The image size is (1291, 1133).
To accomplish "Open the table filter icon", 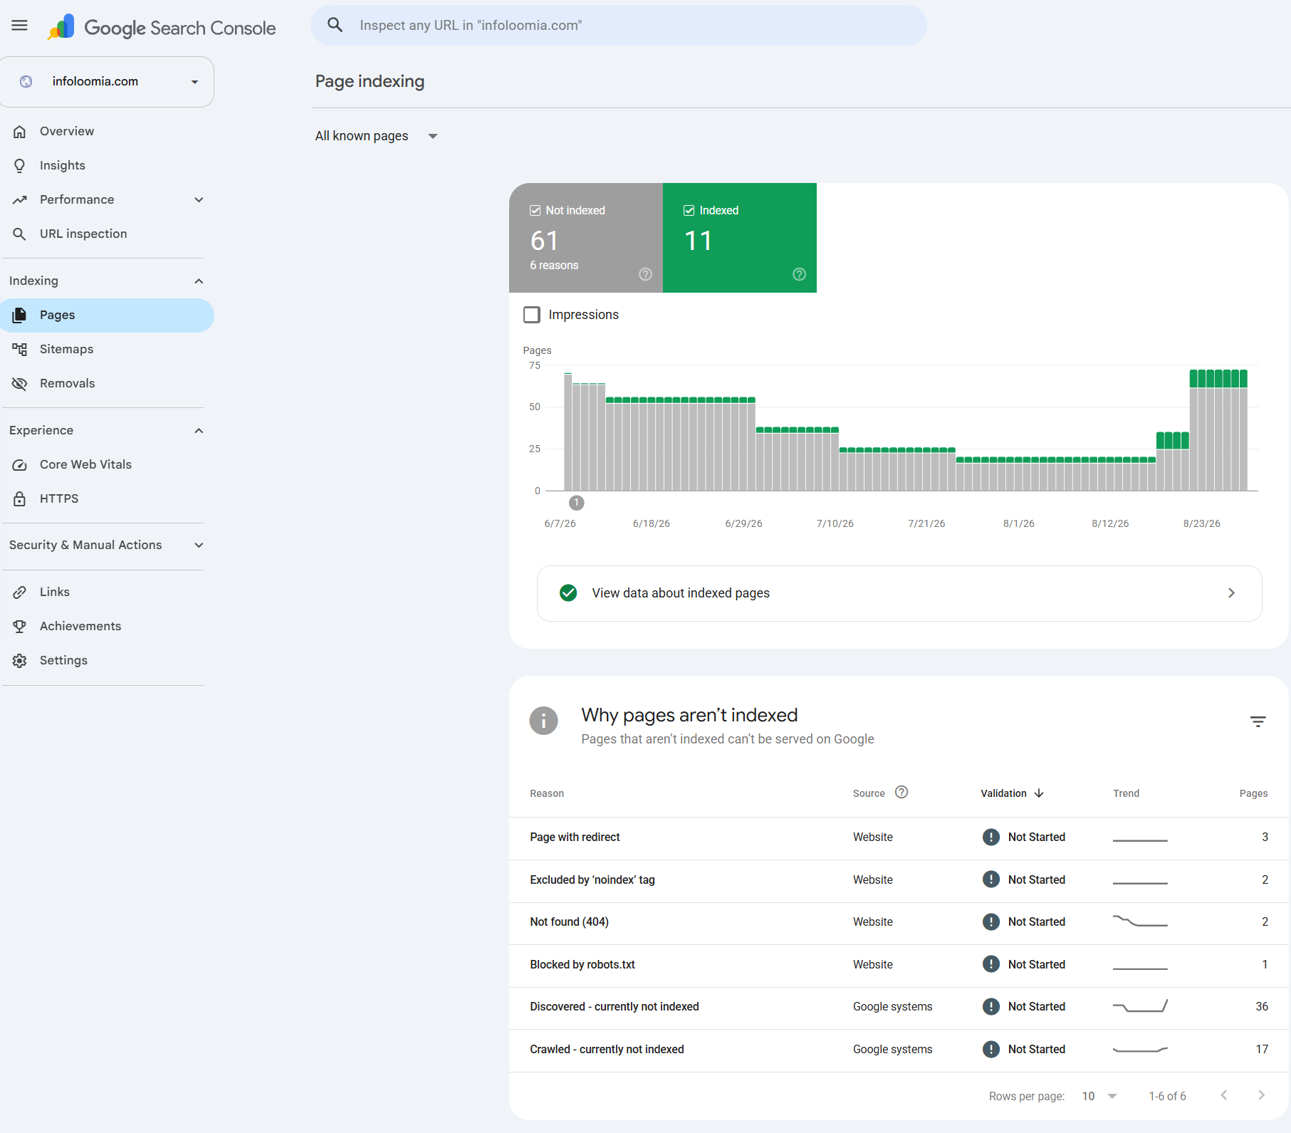I will pyautogui.click(x=1258, y=721).
